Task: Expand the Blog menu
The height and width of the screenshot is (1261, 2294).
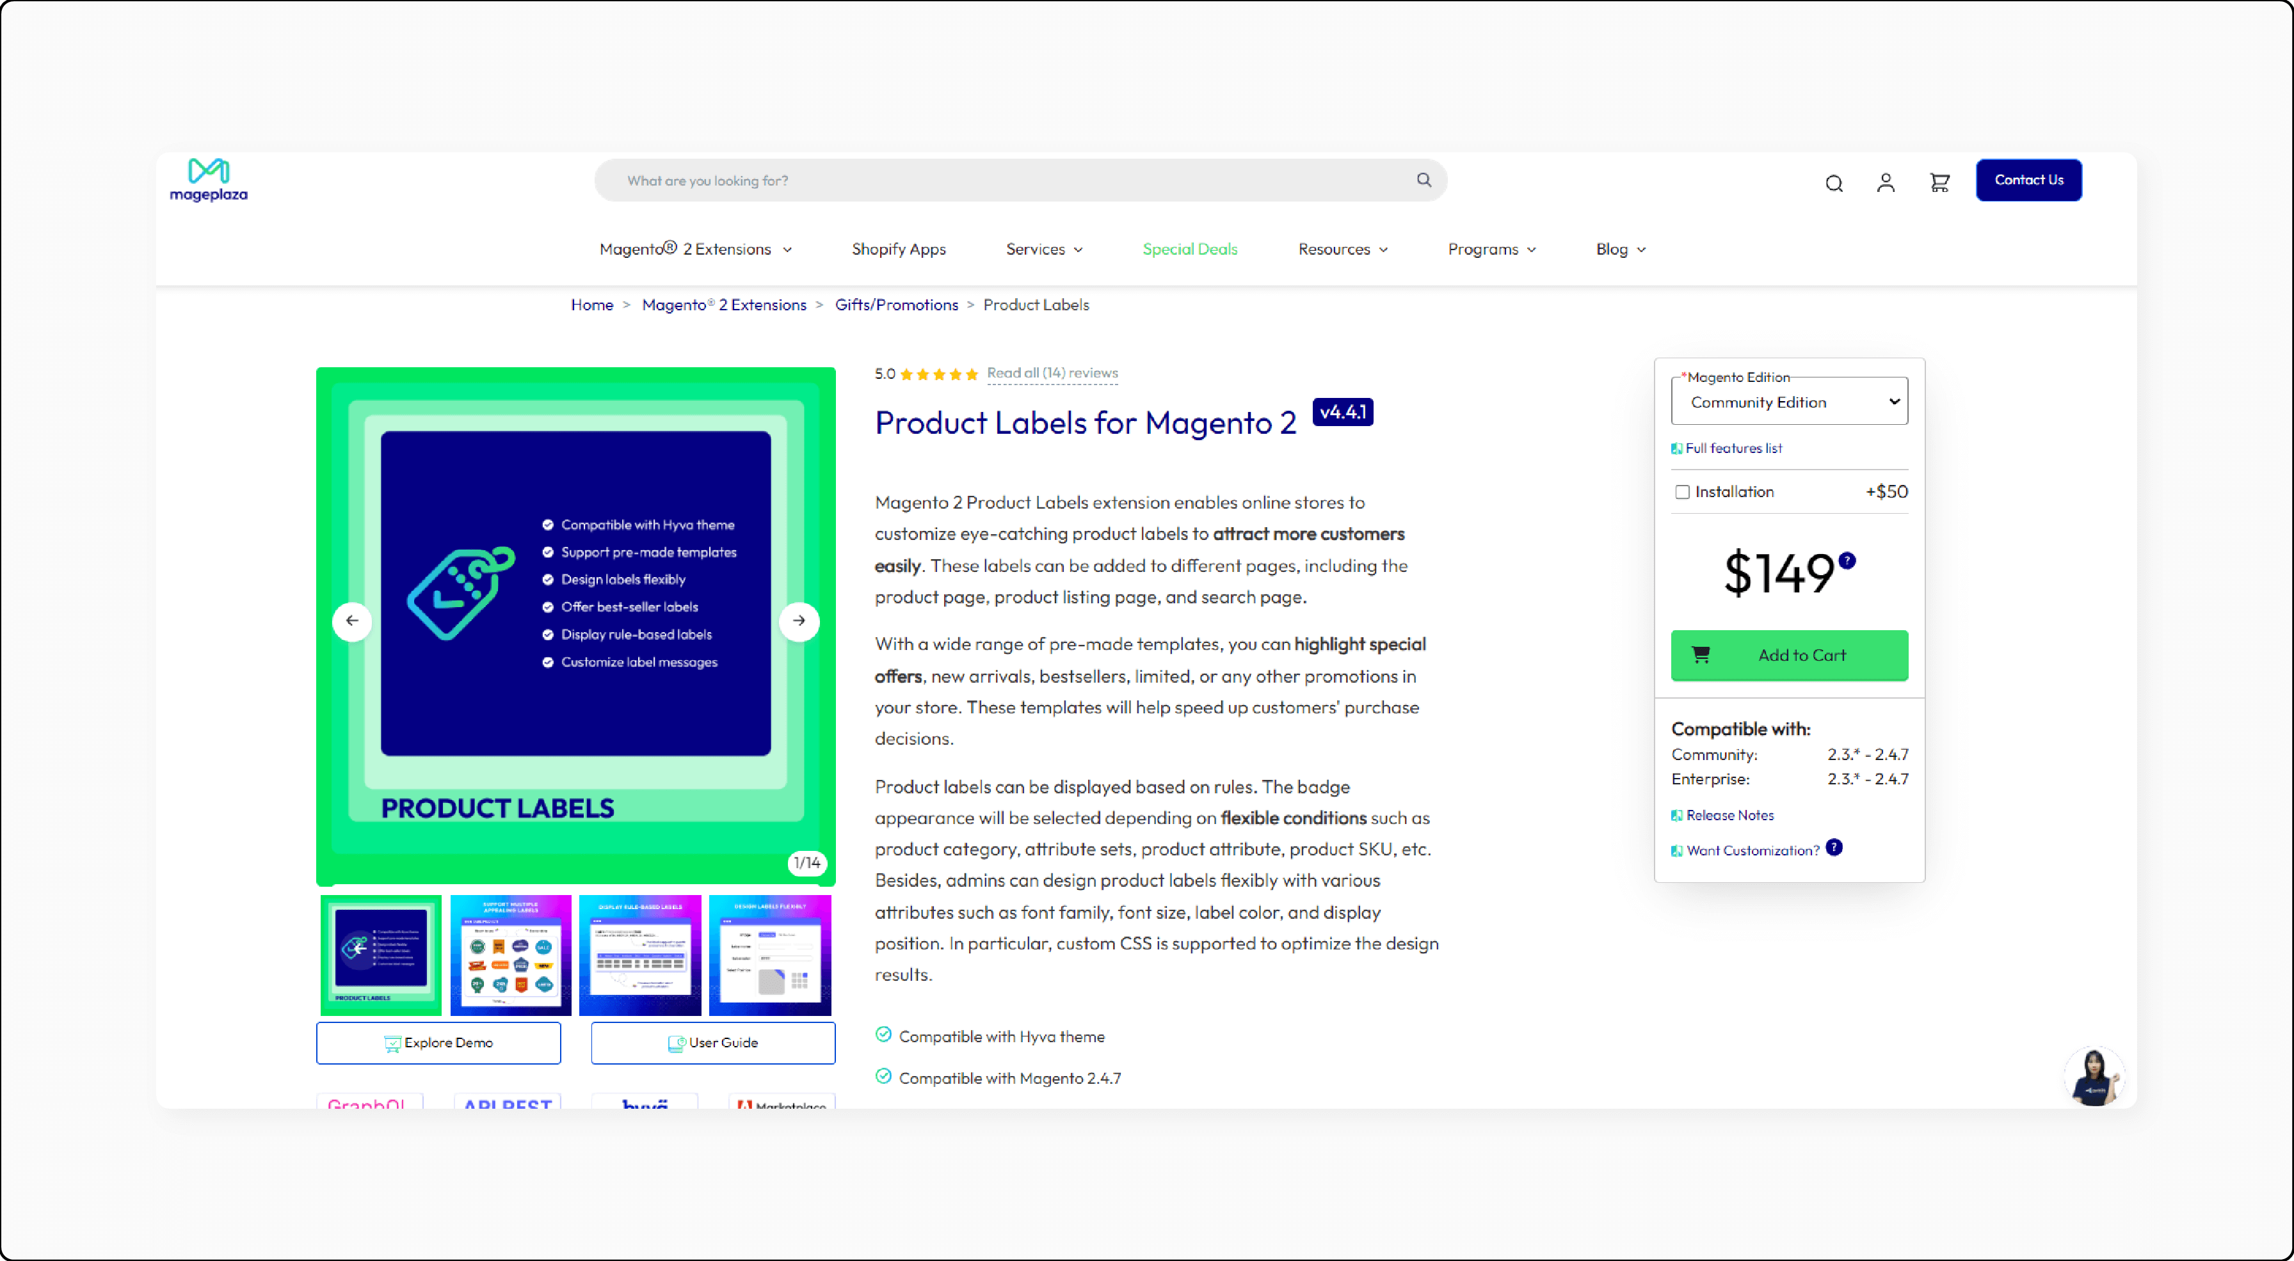Action: click(x=1620, y=249)
